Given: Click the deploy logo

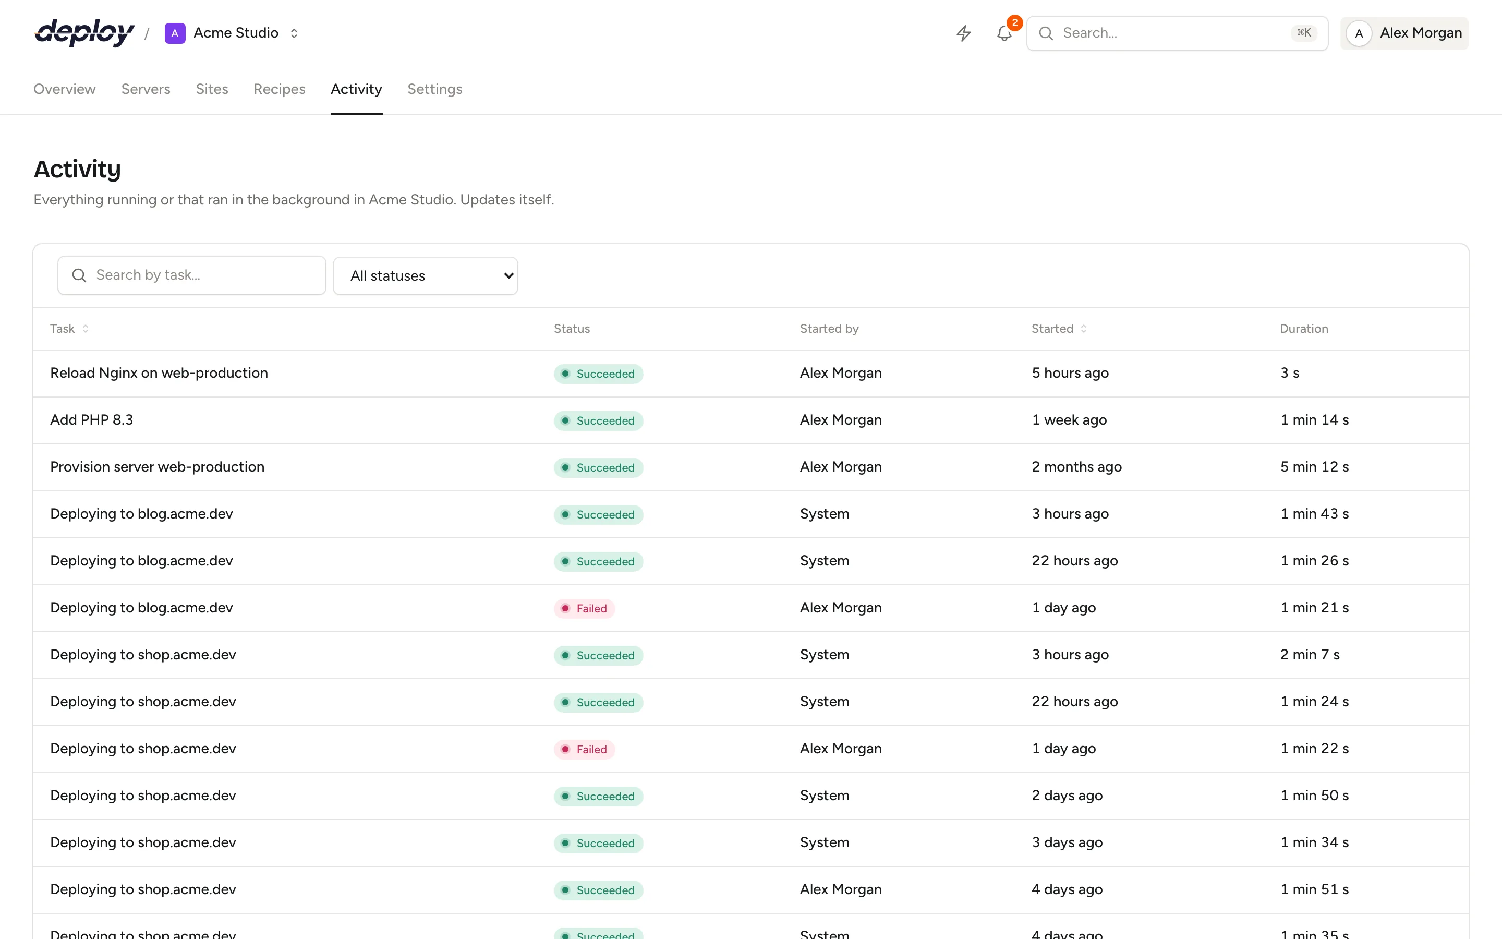Looking at the screenshot, I should [84, 33].
